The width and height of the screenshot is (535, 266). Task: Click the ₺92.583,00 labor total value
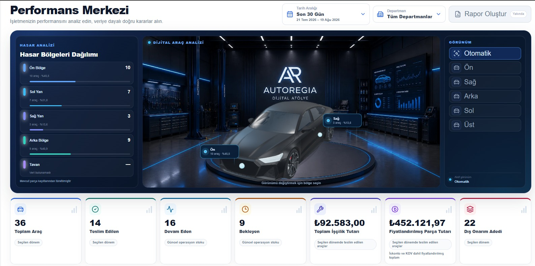(x=339, y=223)
